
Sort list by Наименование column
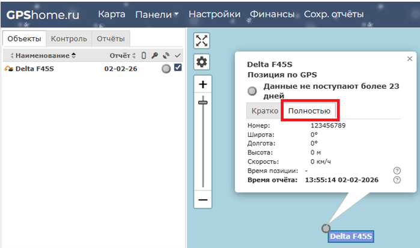pos(42,56)
